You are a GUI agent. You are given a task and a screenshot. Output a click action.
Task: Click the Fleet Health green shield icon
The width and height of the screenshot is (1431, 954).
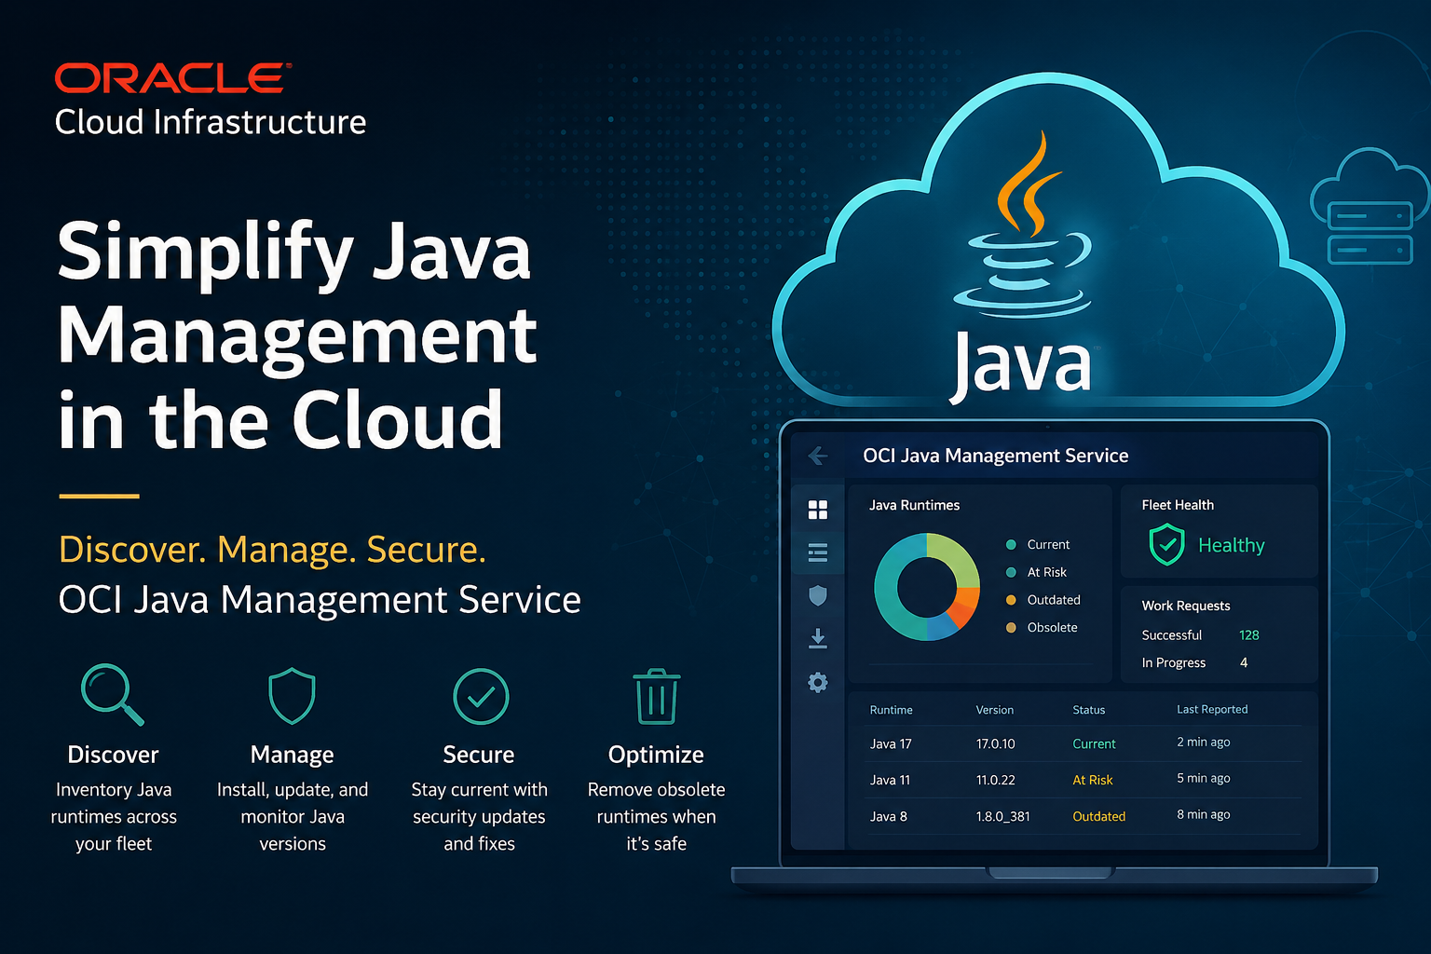[x=1166, y=545]
